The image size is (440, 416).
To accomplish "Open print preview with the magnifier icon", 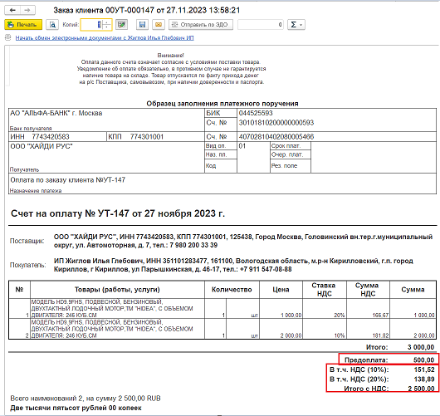I will (52, 25).
